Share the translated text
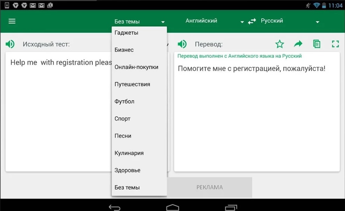345x211 pixels. tap(298, 44)
